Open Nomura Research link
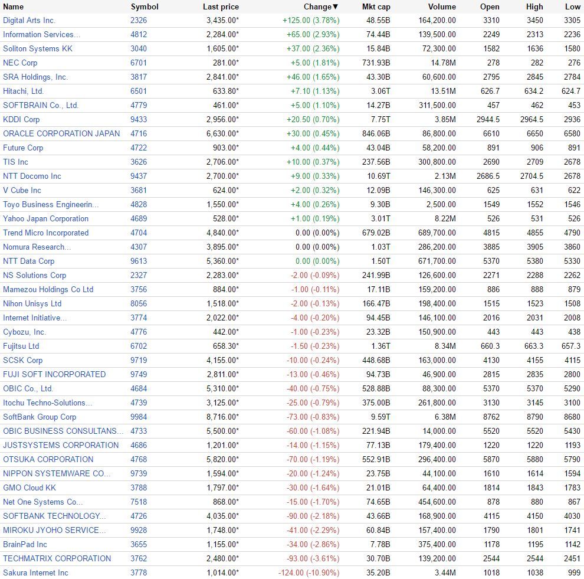This screenshot has width=584, height=579. point(37,247)
